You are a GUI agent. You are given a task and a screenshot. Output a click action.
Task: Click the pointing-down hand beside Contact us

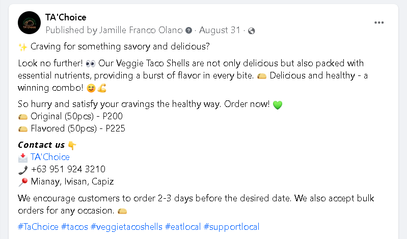[x=72, y=145]
